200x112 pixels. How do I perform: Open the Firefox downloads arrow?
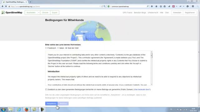pos(152,6)
